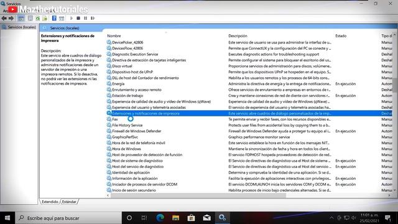Open Help with the question-mark icon
Screen dimensions: 398x224
54,18
